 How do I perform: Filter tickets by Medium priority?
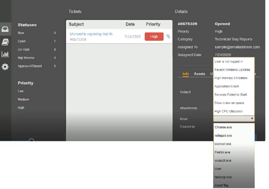tap(23, 100)
